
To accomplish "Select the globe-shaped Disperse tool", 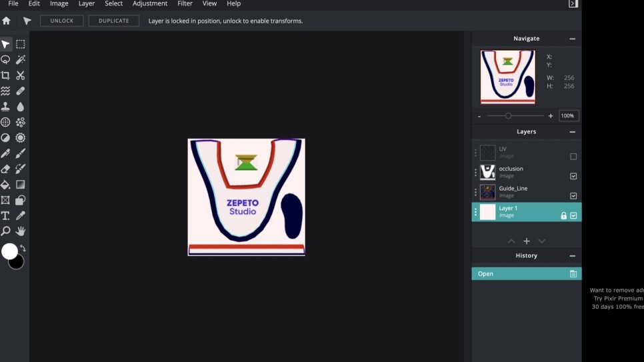I will click(5, 122).
